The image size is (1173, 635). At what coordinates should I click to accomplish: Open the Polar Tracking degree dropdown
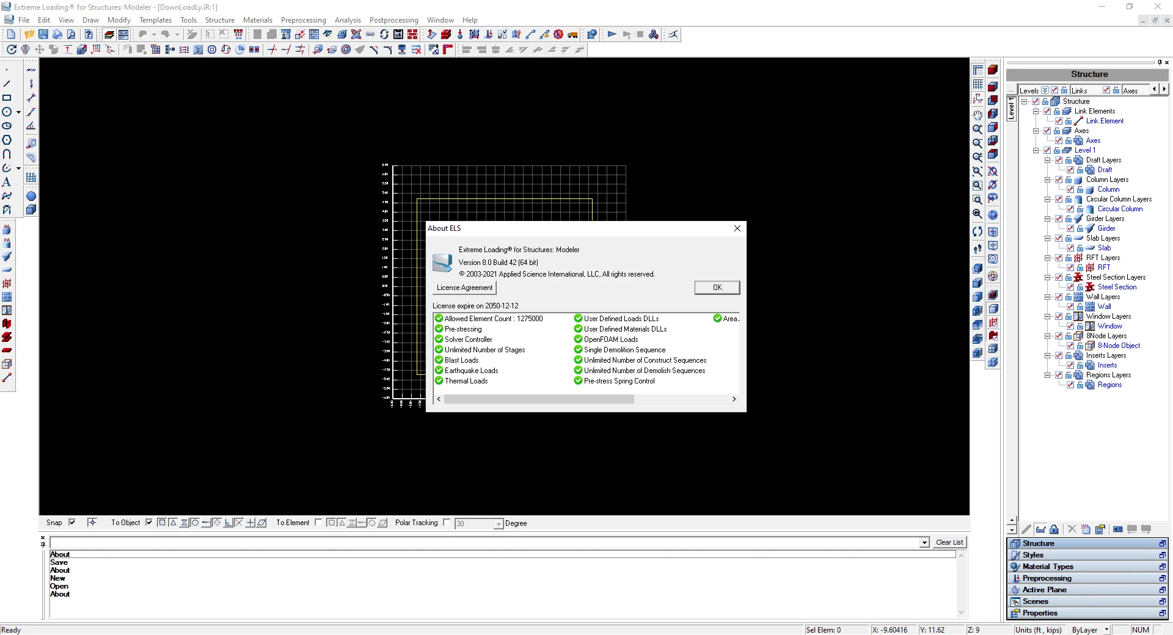(x=499, y=524)
